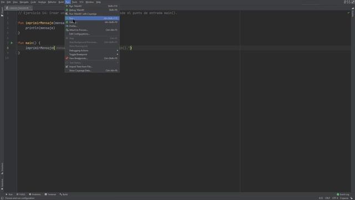Click the lock icon in status bar
Image resolution: width=355 pixels, height=200 pixels.
pyautogui.click(x=352, y=198)
